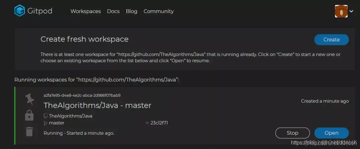Image resolution: width=360 pixels, height=149 pixels.
Task: Click the Gitpod logo icon
Action: [20, 11]
